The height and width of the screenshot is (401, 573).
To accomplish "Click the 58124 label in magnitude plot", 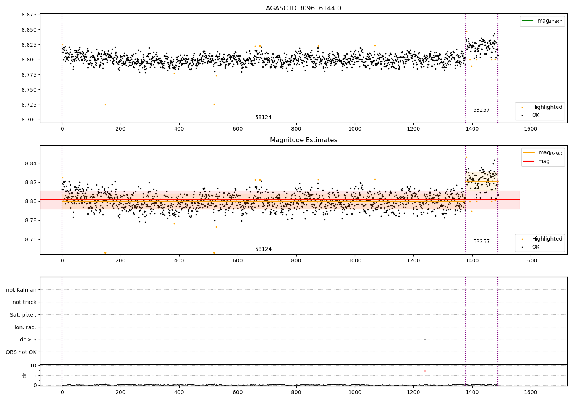I will pos(263,249).
